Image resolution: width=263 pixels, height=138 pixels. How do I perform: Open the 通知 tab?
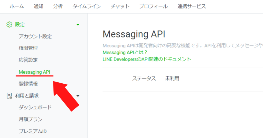39,6
